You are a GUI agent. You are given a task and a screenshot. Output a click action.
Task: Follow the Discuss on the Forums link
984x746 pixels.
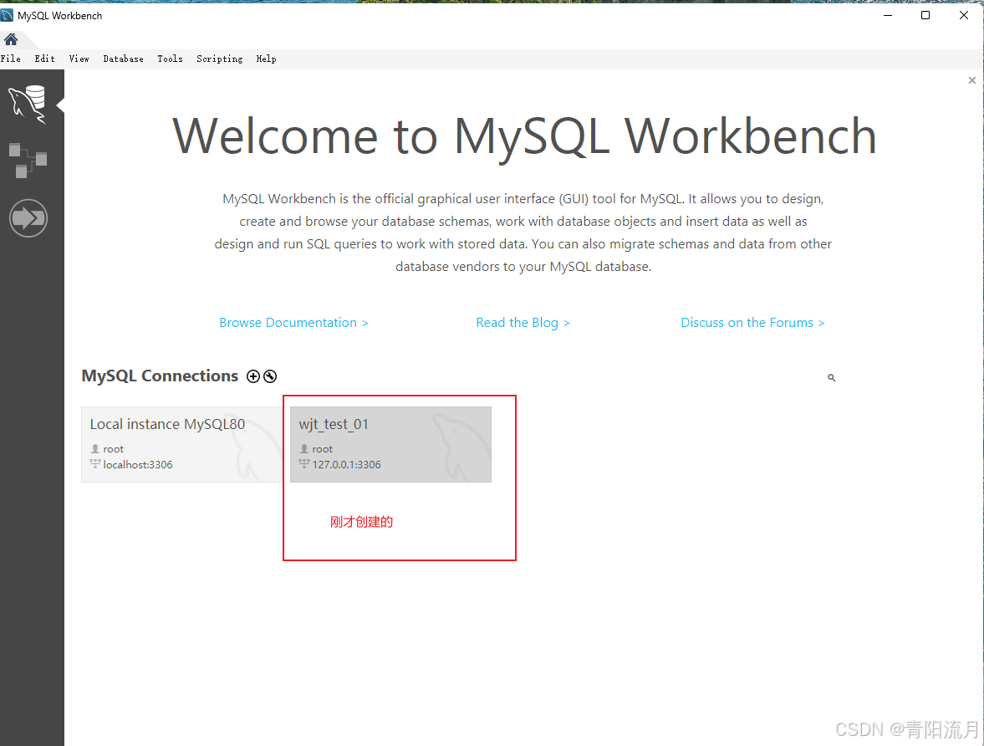coord(752,323)
